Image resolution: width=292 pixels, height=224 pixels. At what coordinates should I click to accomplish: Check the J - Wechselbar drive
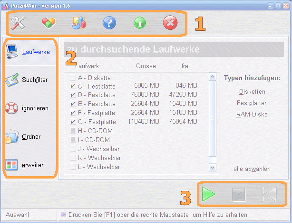point(73,149)
